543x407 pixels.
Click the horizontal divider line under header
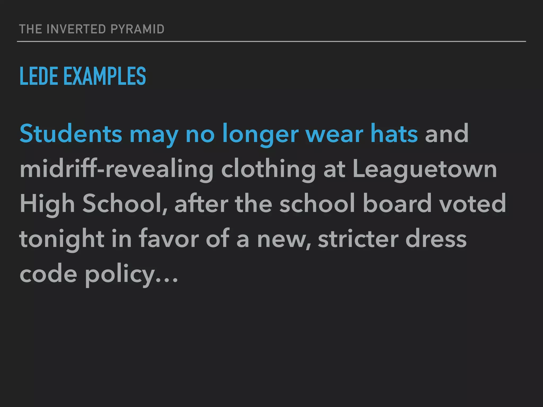click(x=271, y=42)
